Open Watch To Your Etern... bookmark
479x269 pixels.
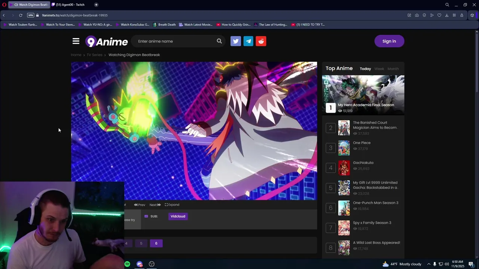click(x=58, y=25)
